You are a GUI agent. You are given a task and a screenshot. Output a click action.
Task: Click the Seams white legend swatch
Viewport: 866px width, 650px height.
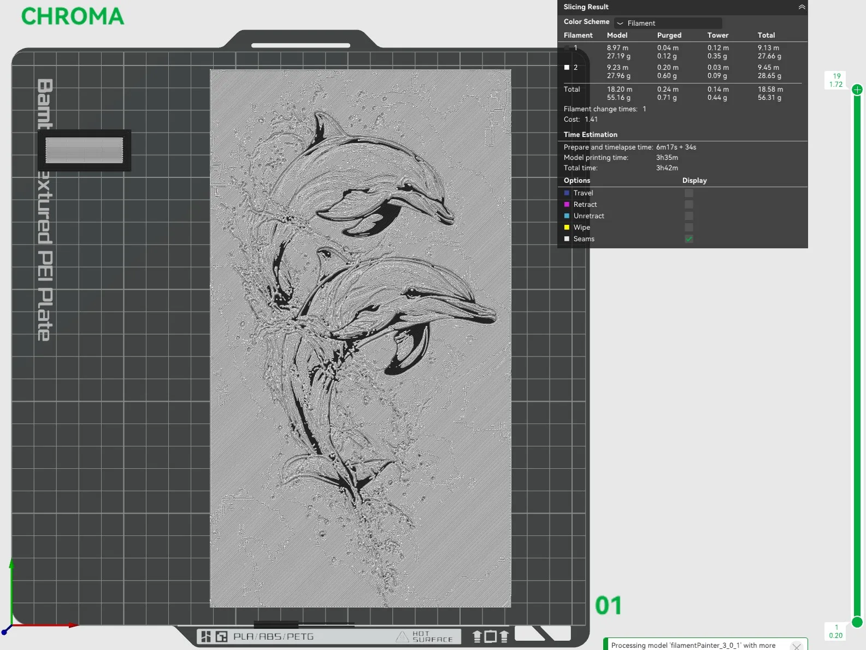pyautogui.click(x=567, y=239)
